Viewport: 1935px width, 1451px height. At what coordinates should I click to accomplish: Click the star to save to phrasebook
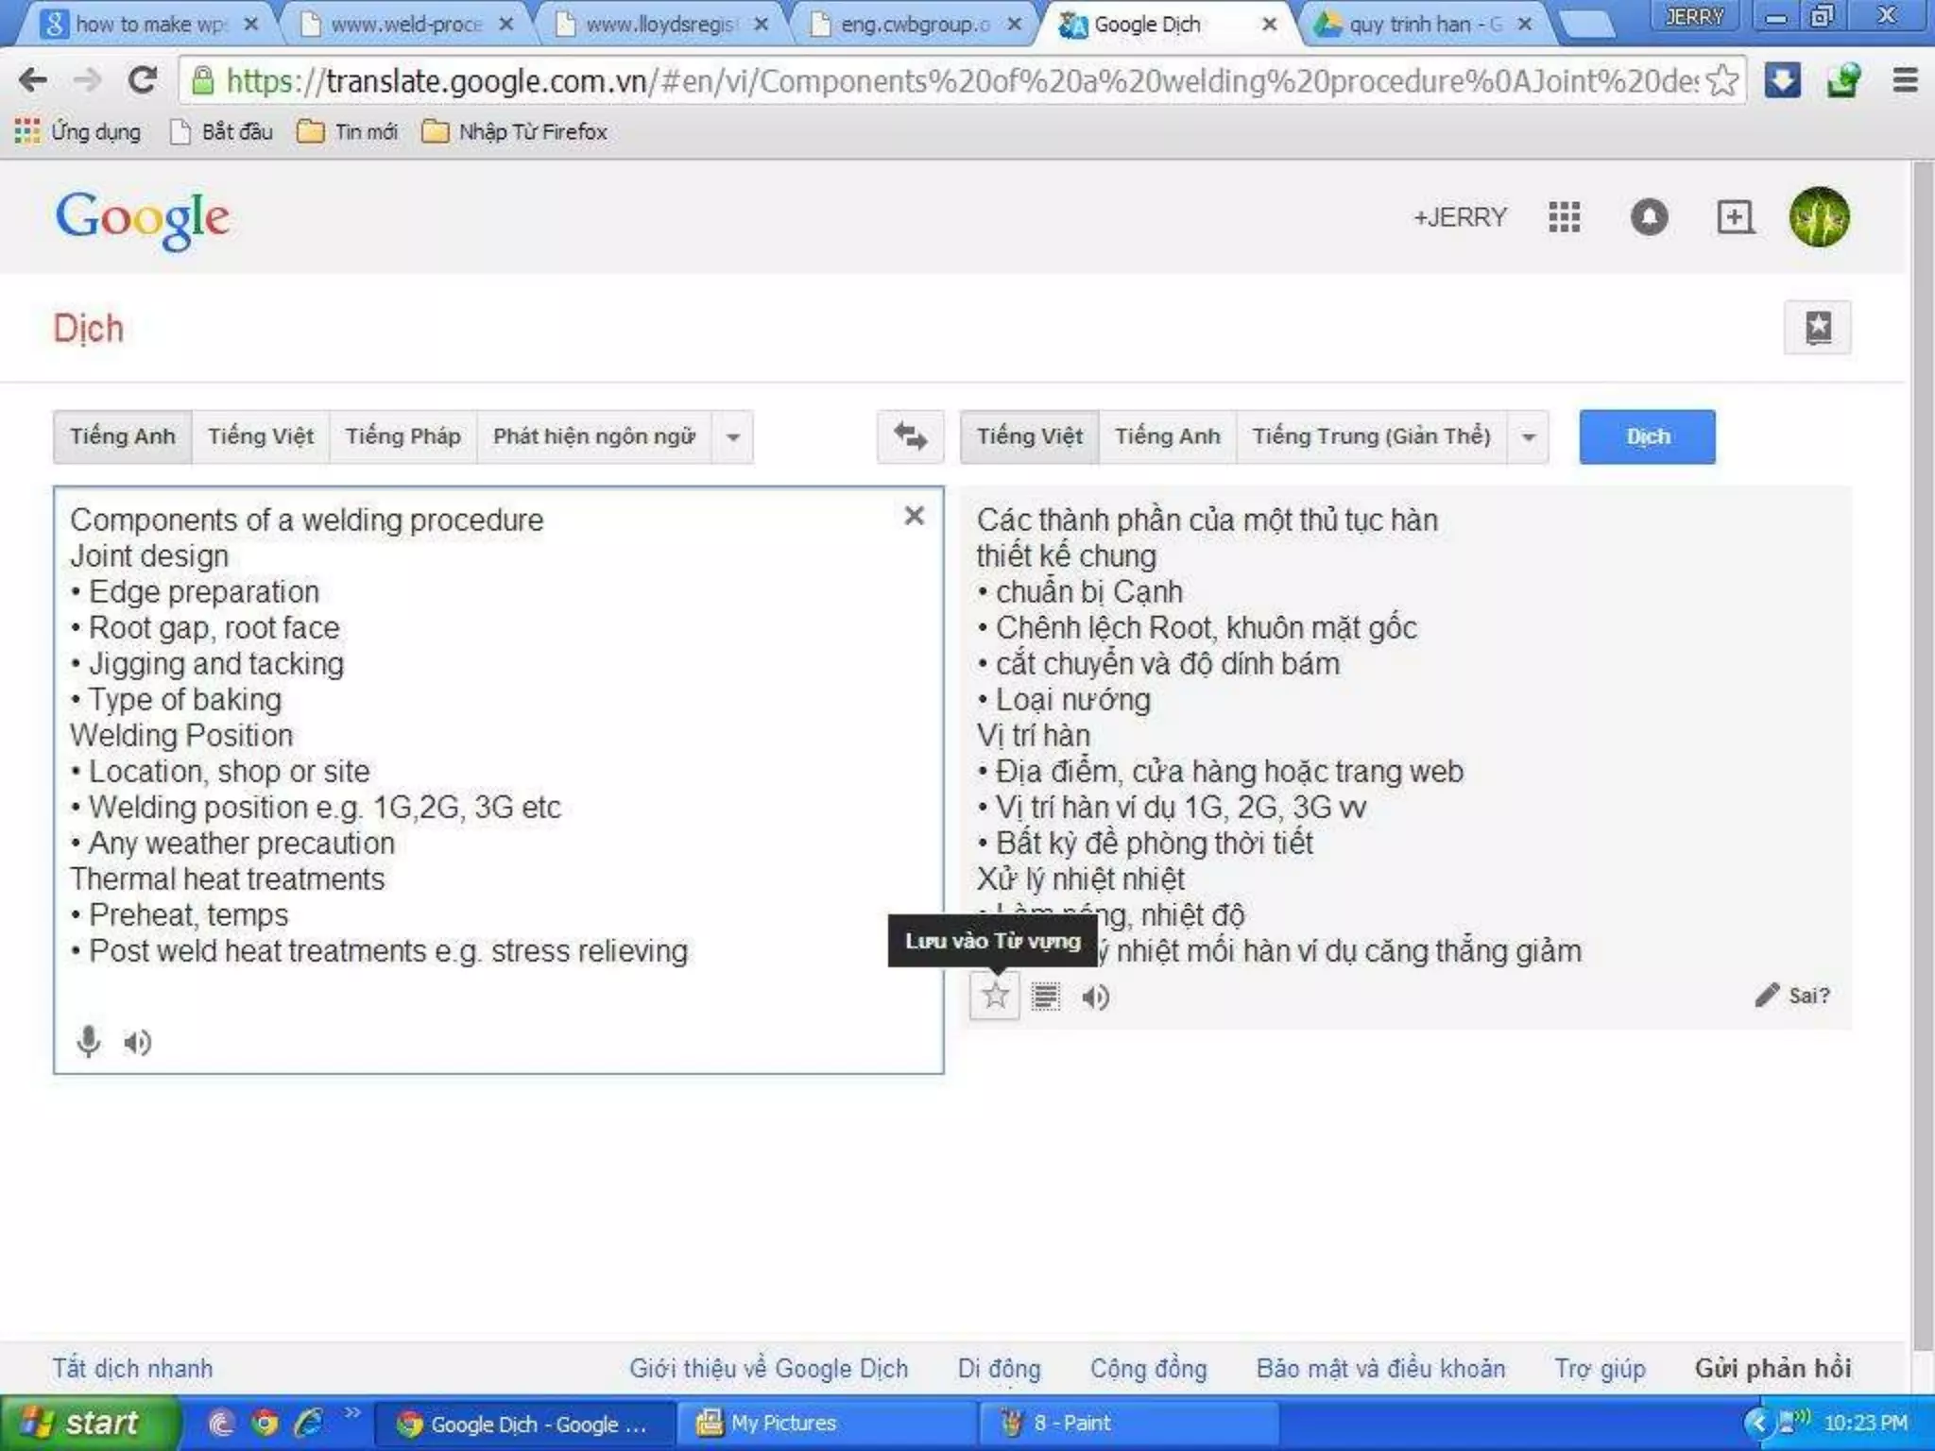995,996
